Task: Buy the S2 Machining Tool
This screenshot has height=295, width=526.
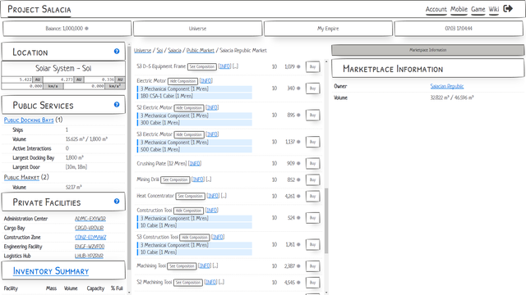Action: coord(312,283)
